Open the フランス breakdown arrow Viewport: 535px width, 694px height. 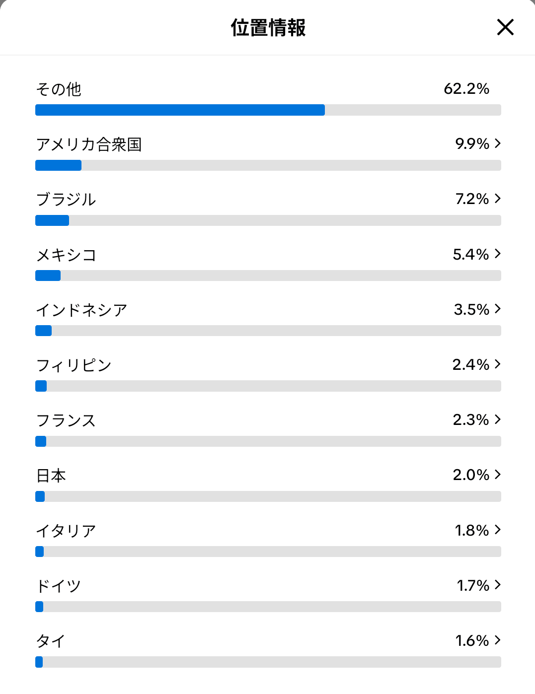pos(498,419)
